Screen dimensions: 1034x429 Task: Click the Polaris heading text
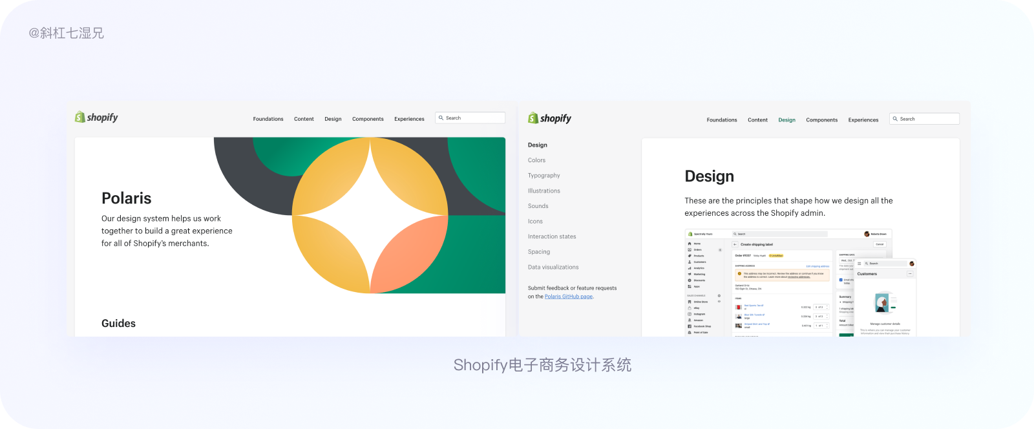pyautogui.click(x=127, y=198)
